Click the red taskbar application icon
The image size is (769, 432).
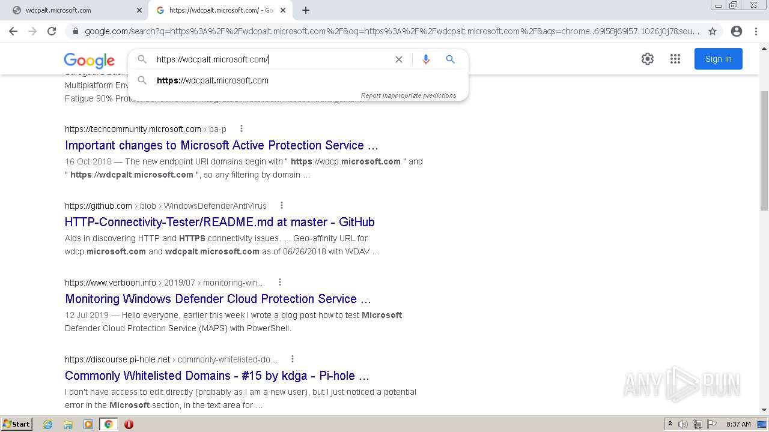129,424
